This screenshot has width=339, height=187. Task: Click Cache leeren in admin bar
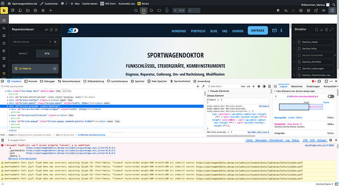[x=90, y=3]
